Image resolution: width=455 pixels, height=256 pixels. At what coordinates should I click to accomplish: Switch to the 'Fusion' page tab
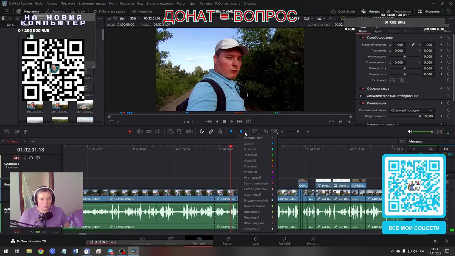(227, 241)
